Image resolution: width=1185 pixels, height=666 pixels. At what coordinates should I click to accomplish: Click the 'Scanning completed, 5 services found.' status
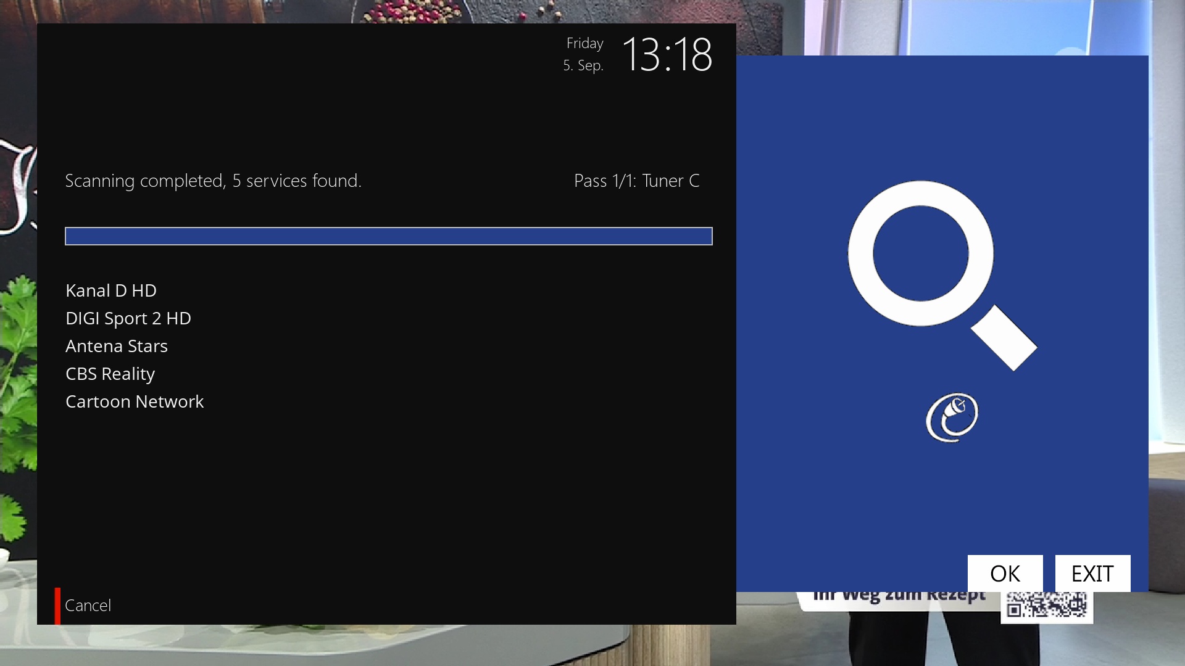pos(214,181)
